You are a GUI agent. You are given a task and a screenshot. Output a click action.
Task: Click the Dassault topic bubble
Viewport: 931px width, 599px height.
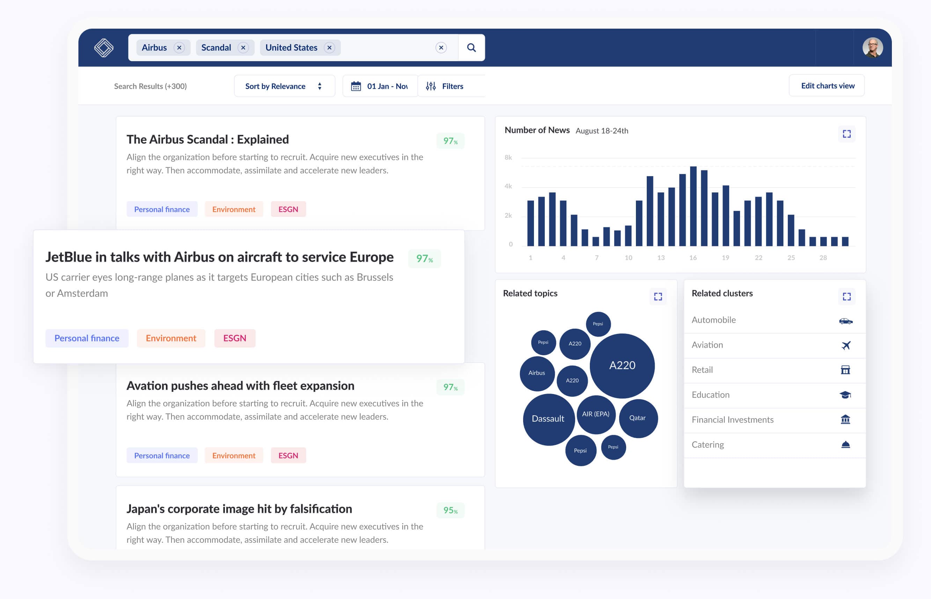pos(548,419)
